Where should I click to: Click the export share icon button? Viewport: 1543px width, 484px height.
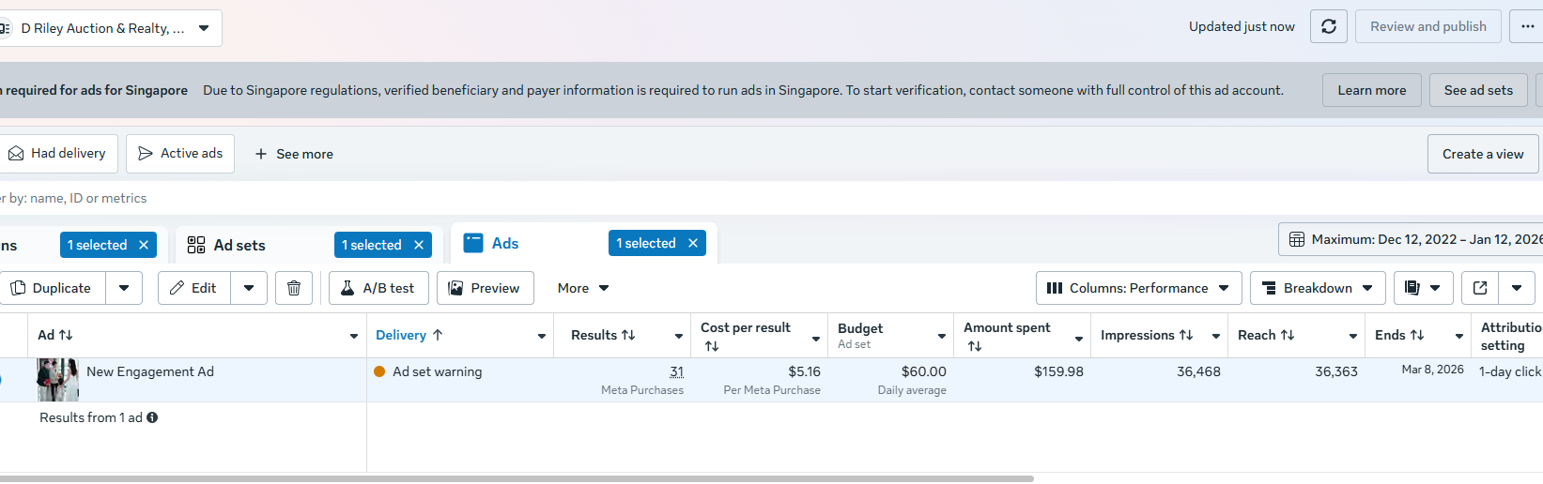1480,288
